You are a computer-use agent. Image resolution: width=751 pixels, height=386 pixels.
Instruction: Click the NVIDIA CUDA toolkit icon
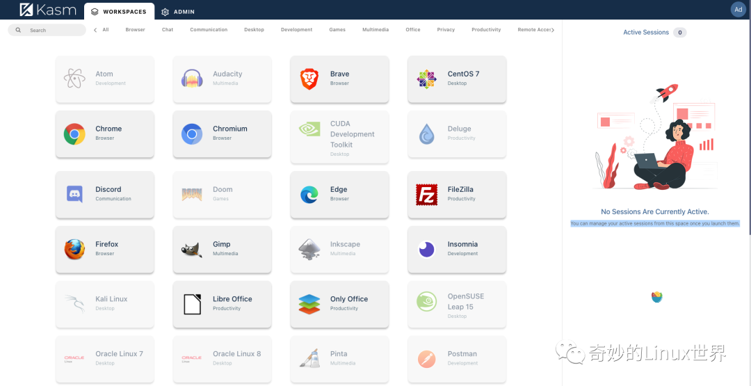pos(309,129)
